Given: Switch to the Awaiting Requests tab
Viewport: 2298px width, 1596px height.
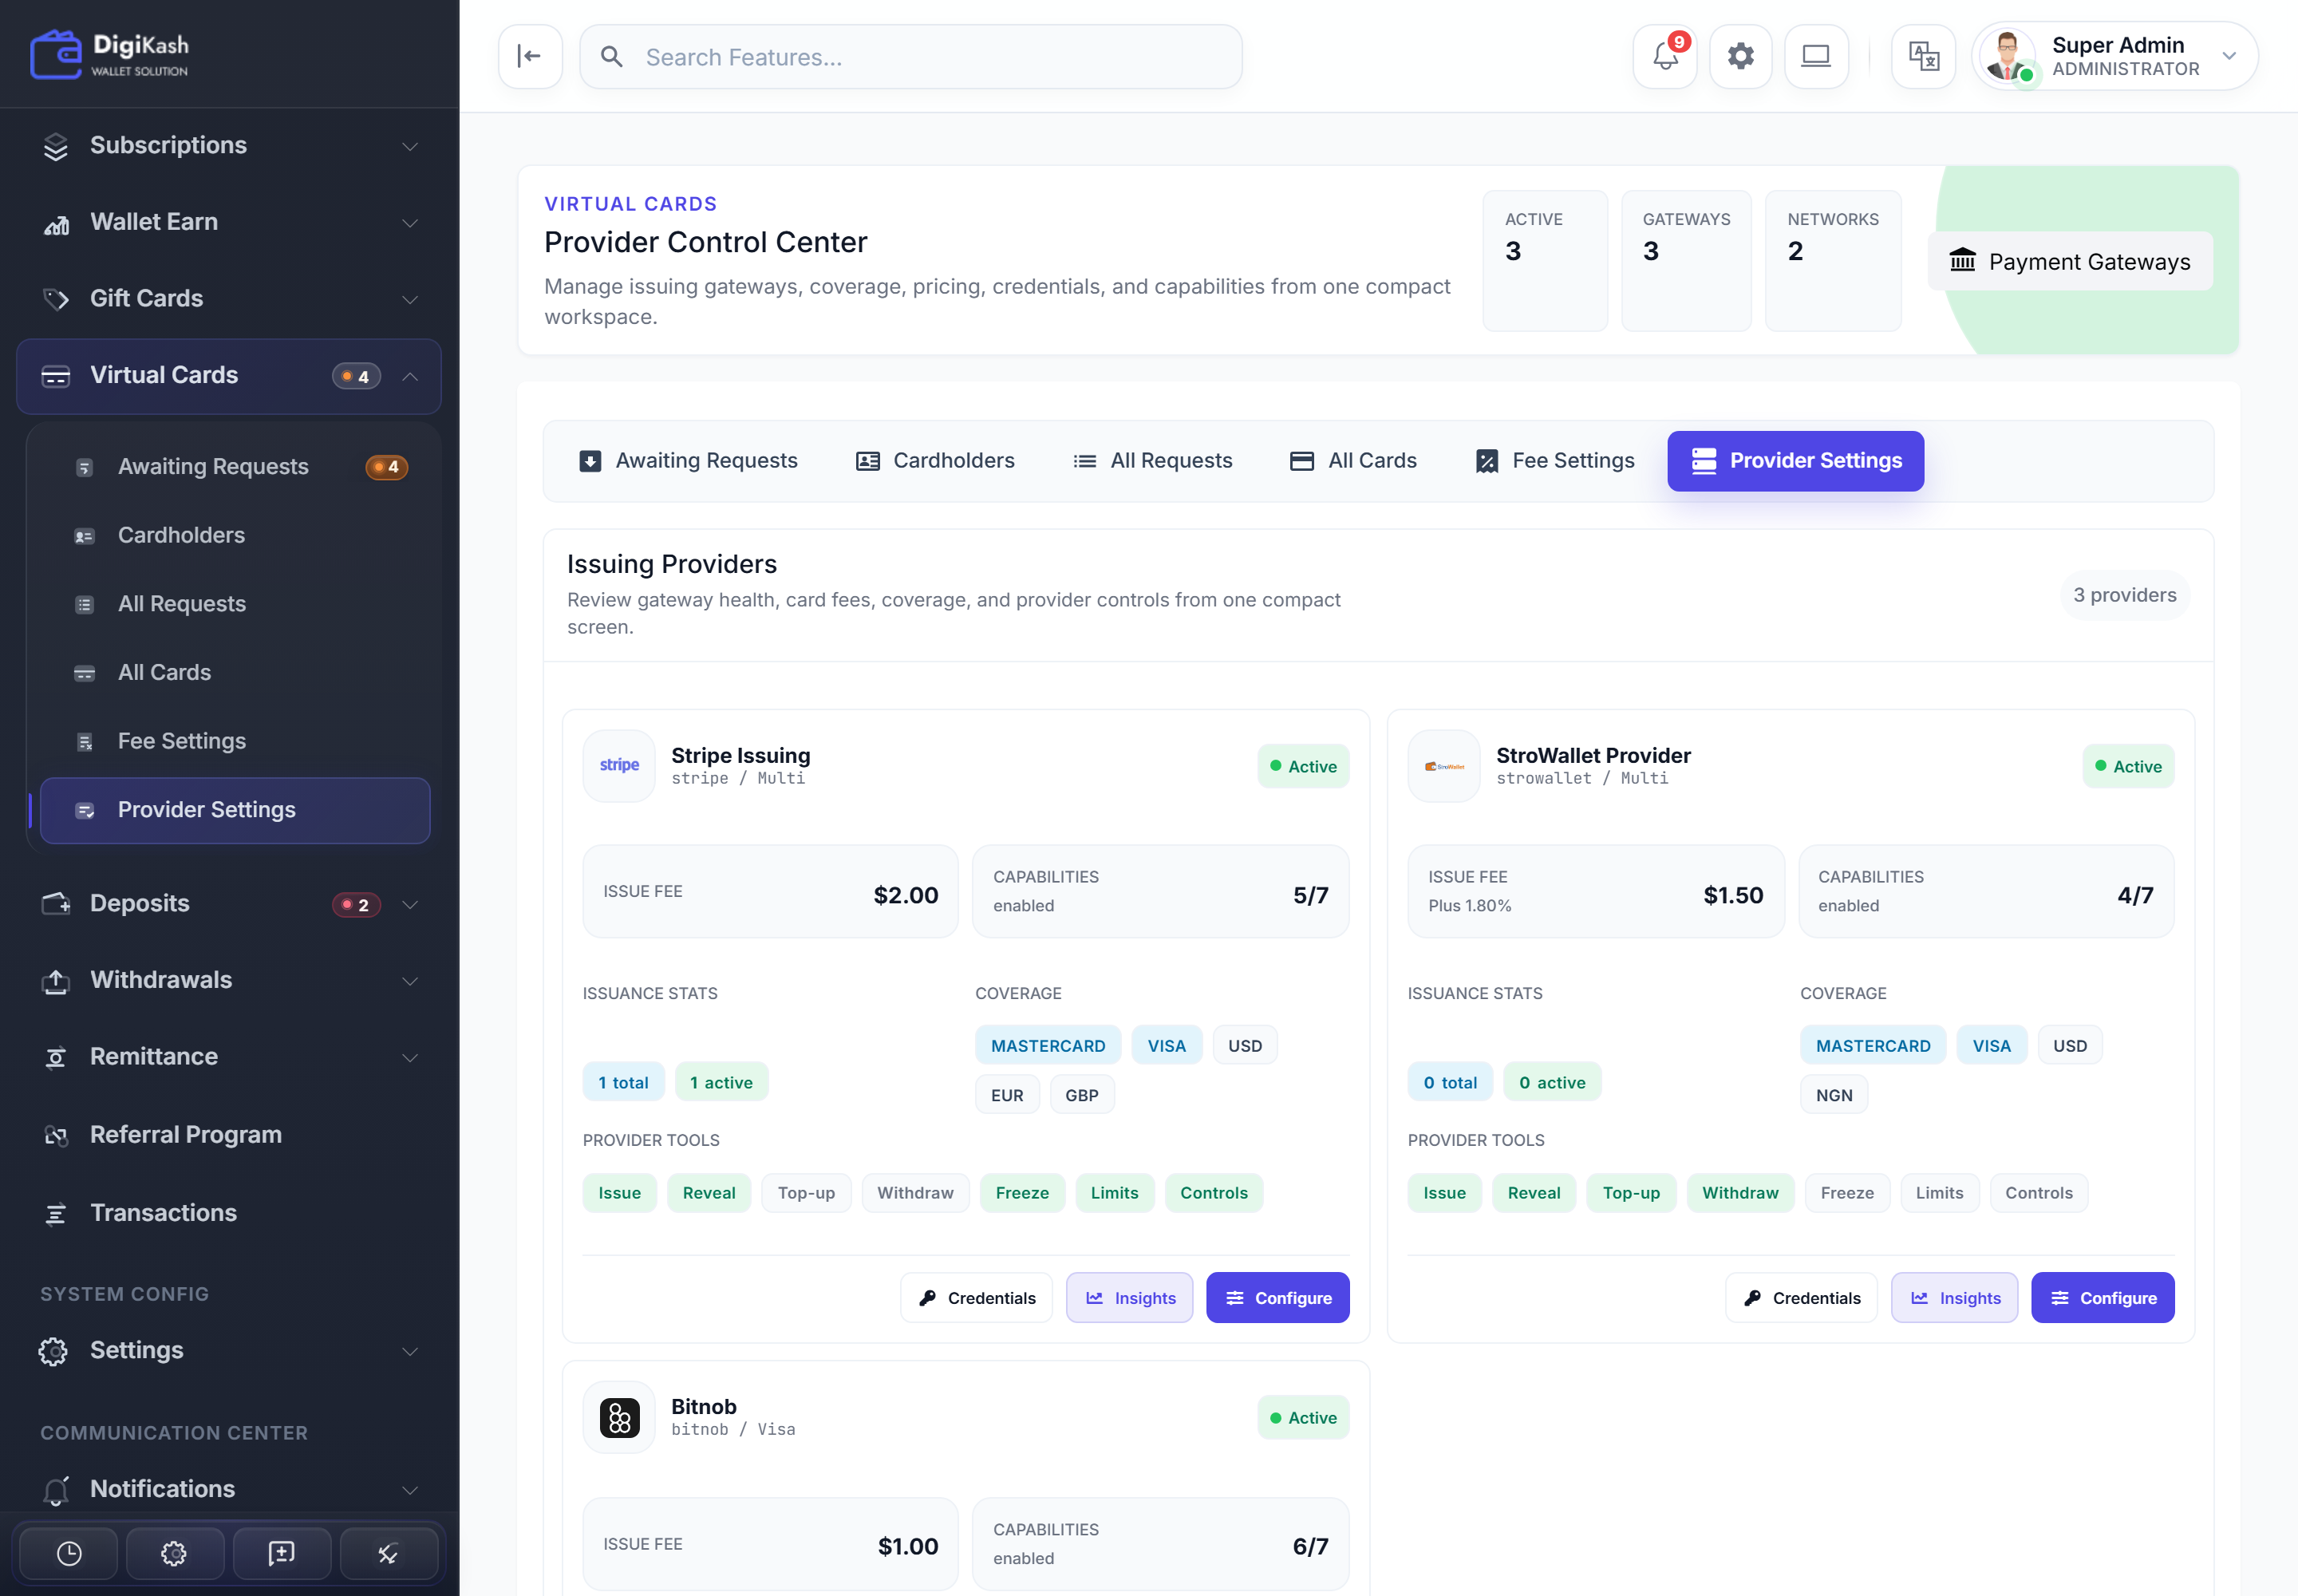Looking at the screenshot, I should coord(688,461).
